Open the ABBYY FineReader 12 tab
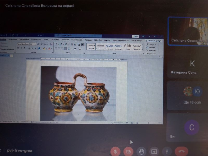Screen dimensions: 208x156 (121, 40)
